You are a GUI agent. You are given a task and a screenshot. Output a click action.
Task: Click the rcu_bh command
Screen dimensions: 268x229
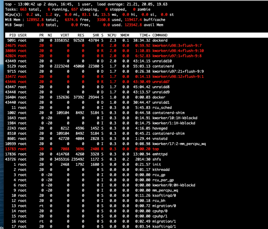tap(159, 201)
